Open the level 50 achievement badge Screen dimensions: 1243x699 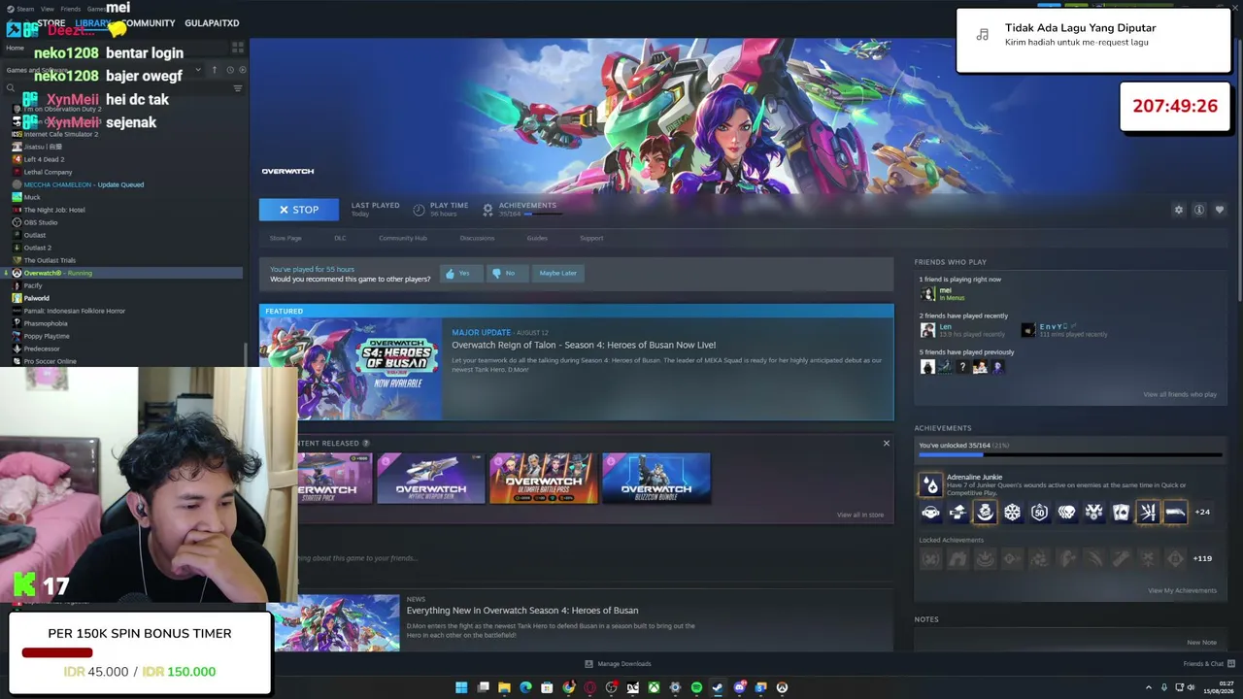click(x=1039, y=512)
